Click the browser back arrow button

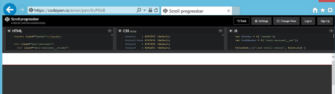pyautogui.click(x=10, y=10)
